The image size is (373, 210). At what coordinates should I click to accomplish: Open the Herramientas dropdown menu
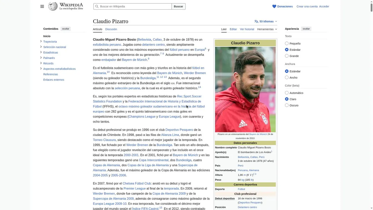tap(267, 29)
